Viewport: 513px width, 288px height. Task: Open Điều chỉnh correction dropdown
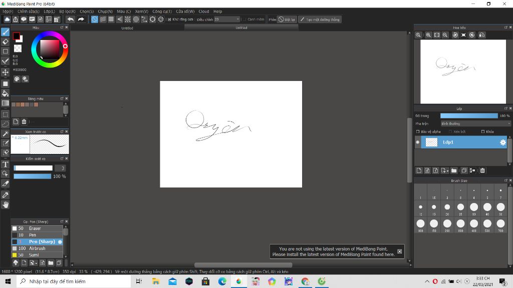click(227, 19)
